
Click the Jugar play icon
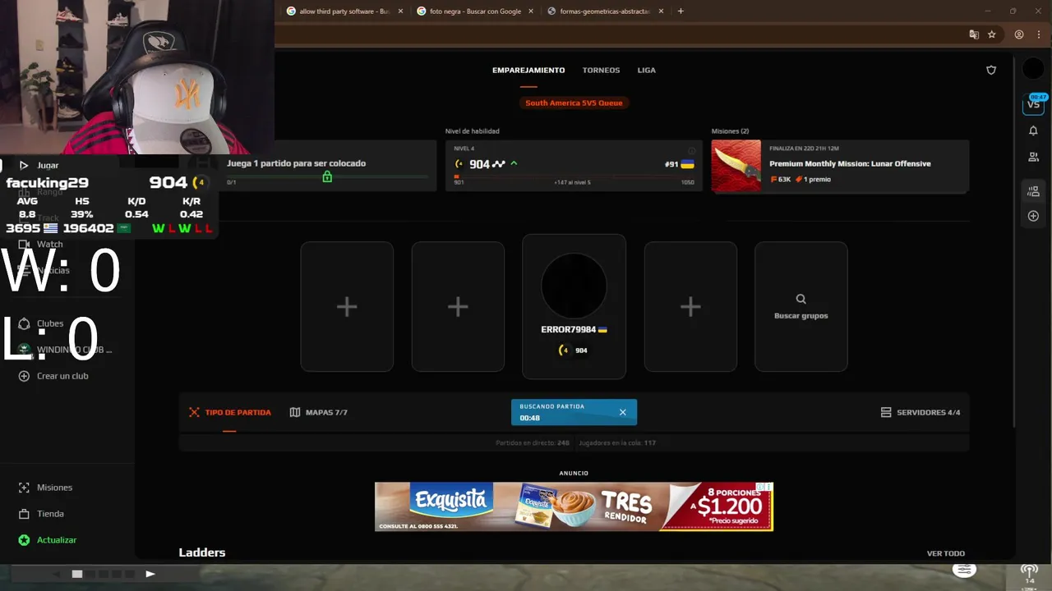(24, 165)
